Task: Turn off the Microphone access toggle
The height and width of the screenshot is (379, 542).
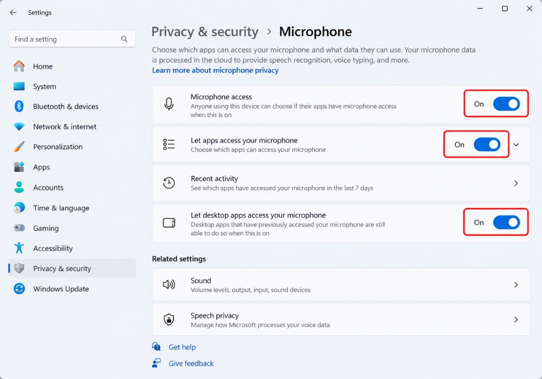Action: (506, 104)
